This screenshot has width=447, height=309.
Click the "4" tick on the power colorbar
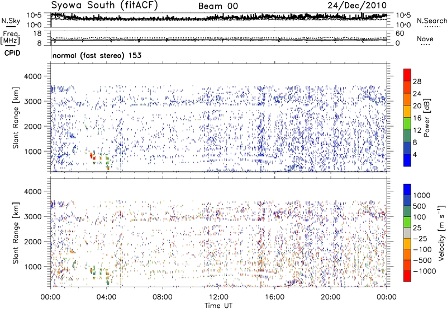(x=415, y=154)
